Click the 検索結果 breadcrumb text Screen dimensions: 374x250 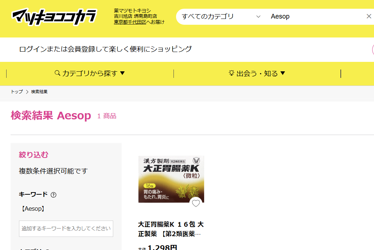[39, 92]
